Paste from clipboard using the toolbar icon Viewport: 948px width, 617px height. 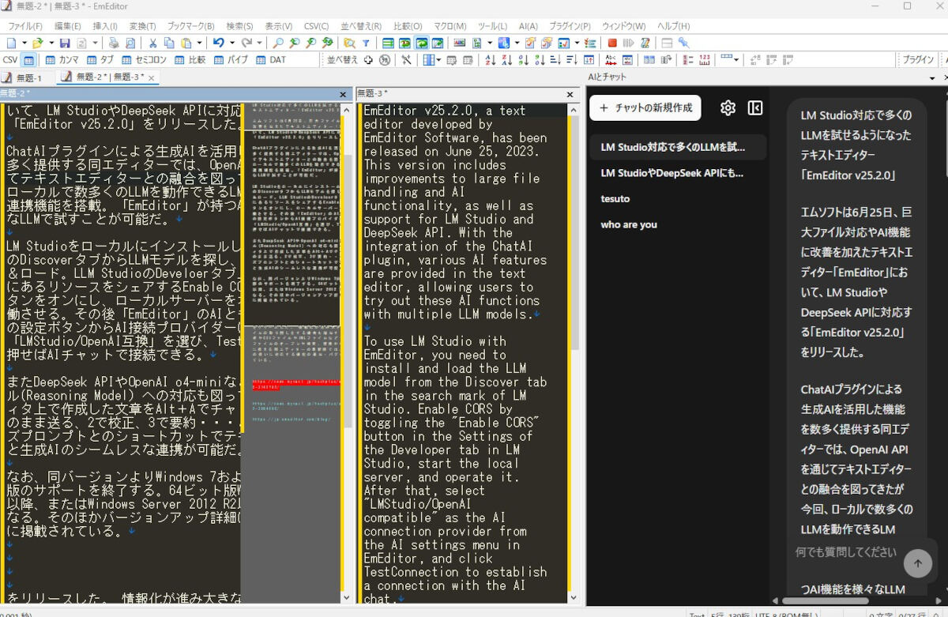[186, 43]
